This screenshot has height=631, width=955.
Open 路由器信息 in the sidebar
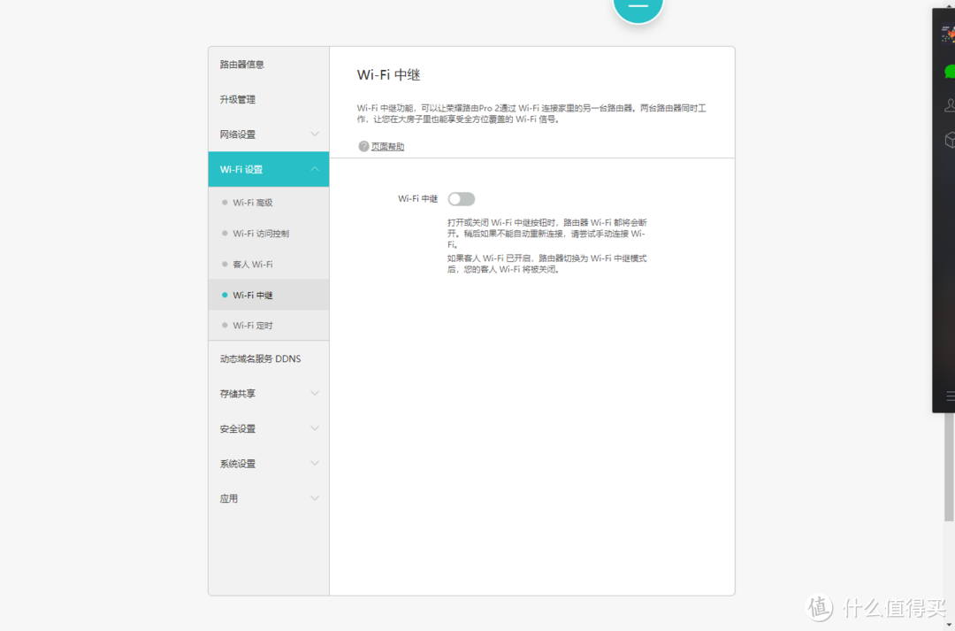(269, 64)
